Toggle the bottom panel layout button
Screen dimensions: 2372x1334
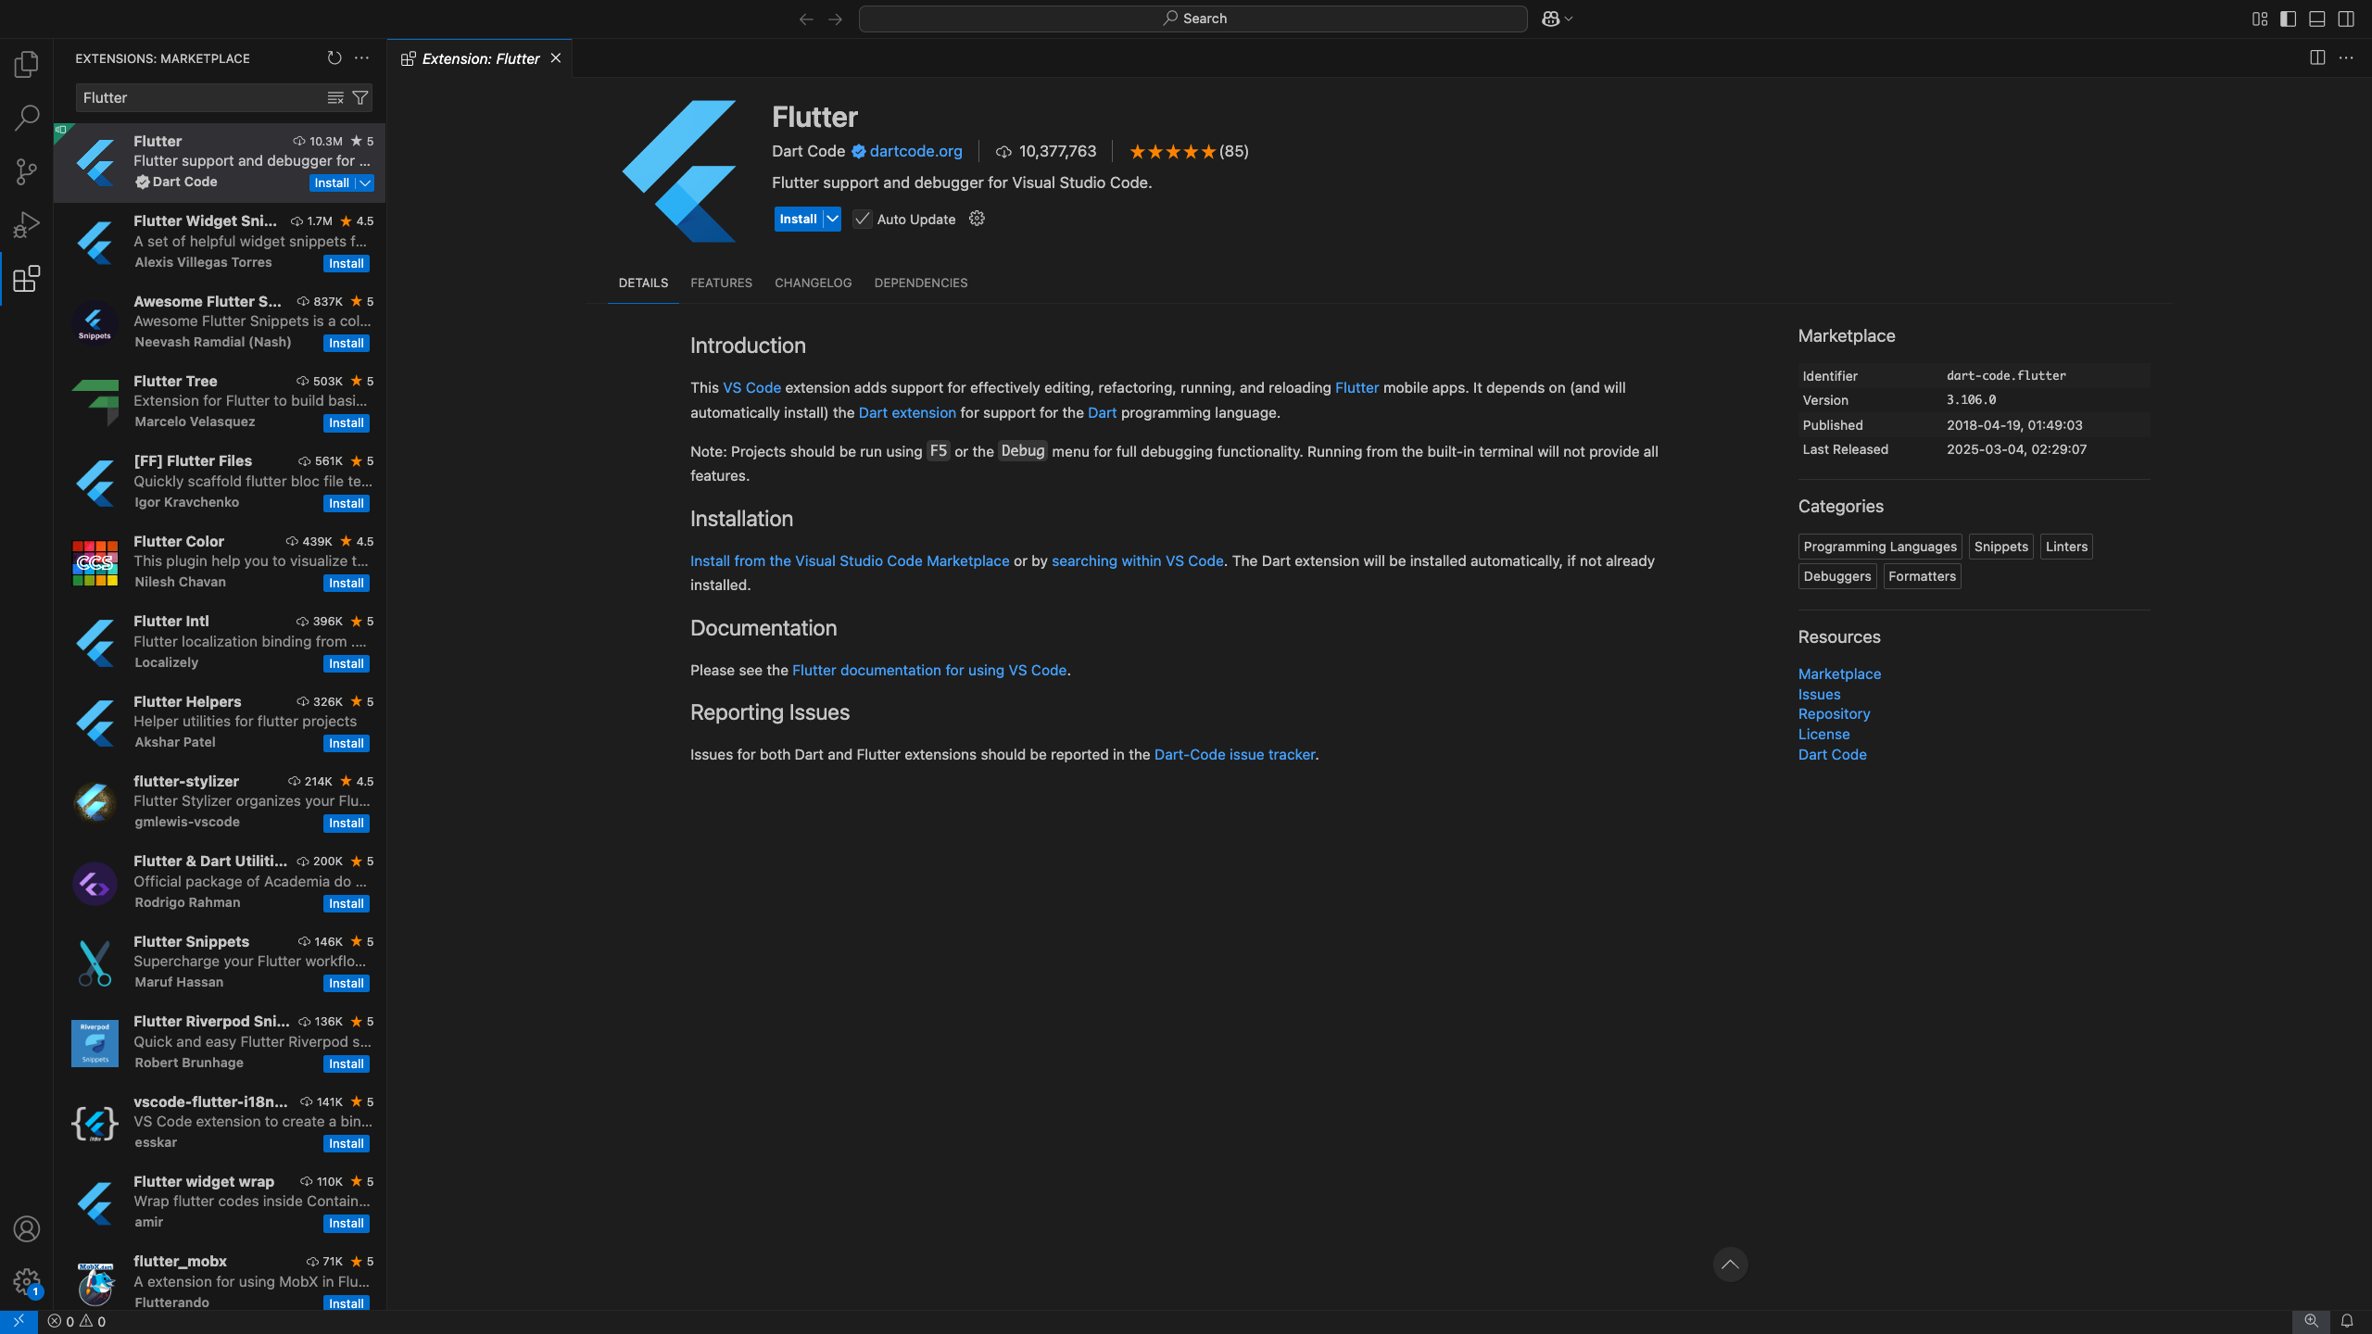pyautogui.click(x=2316, y=19)
